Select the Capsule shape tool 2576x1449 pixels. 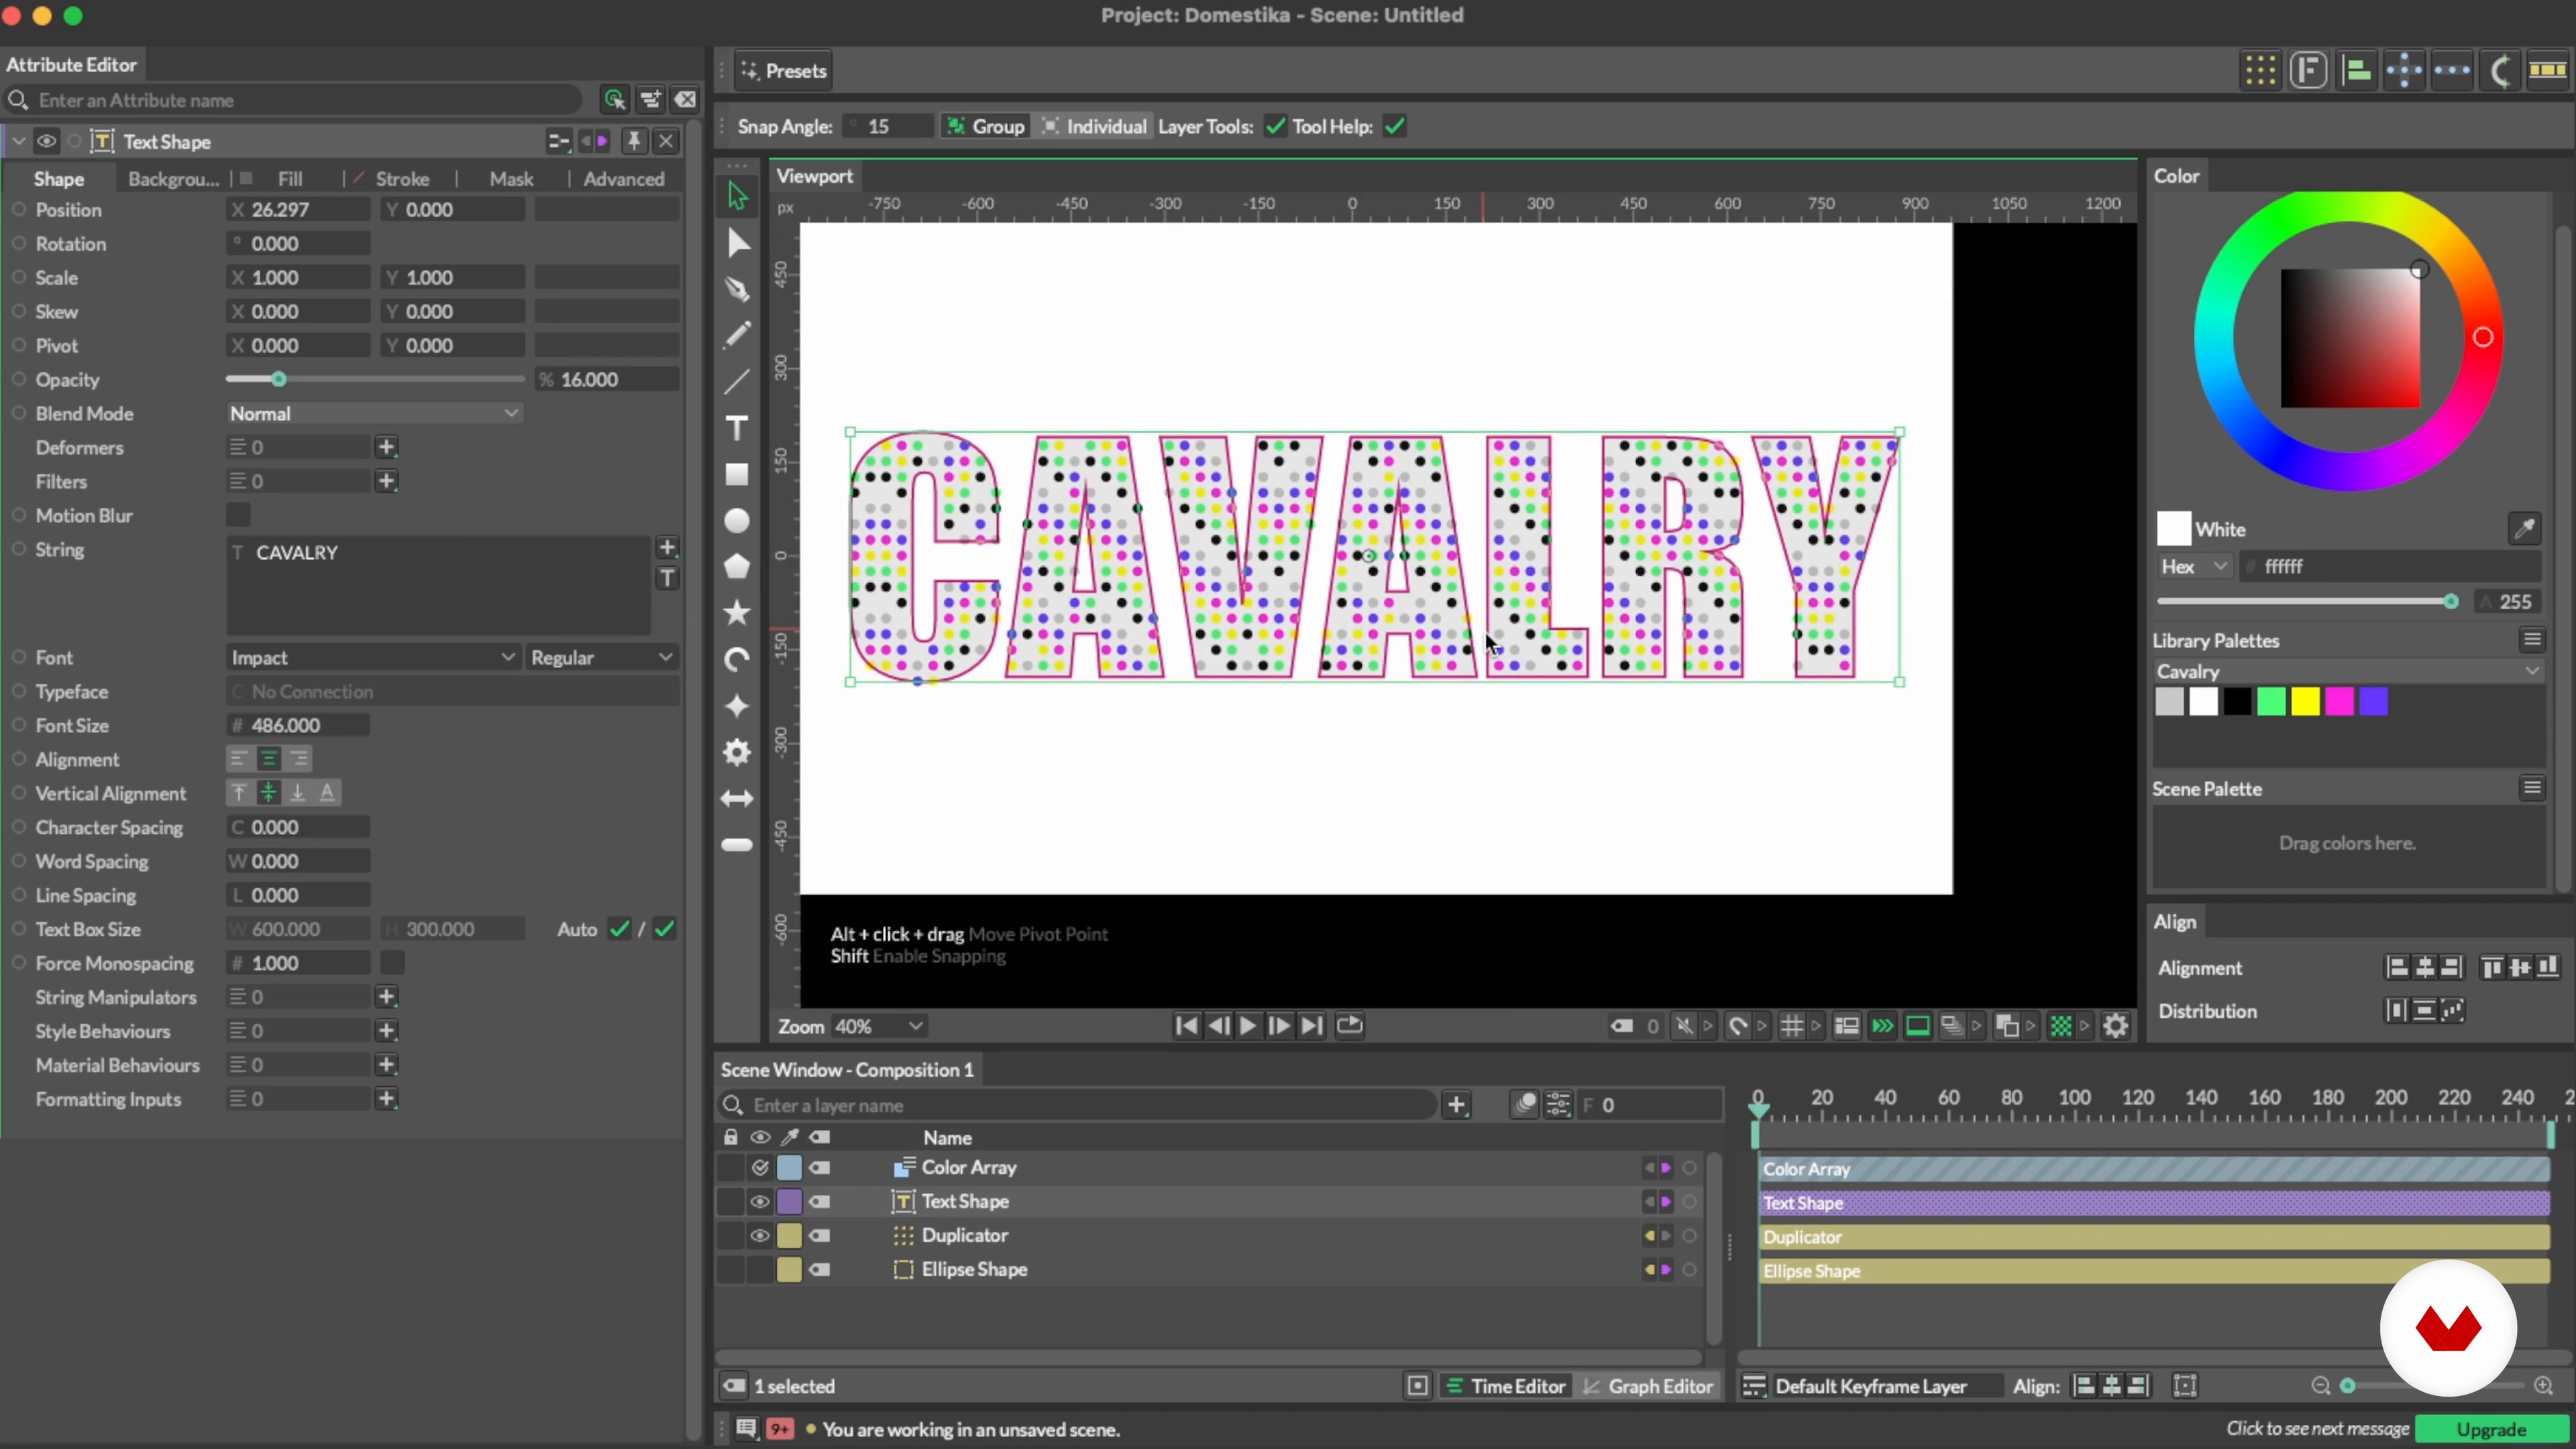[737, 845]
